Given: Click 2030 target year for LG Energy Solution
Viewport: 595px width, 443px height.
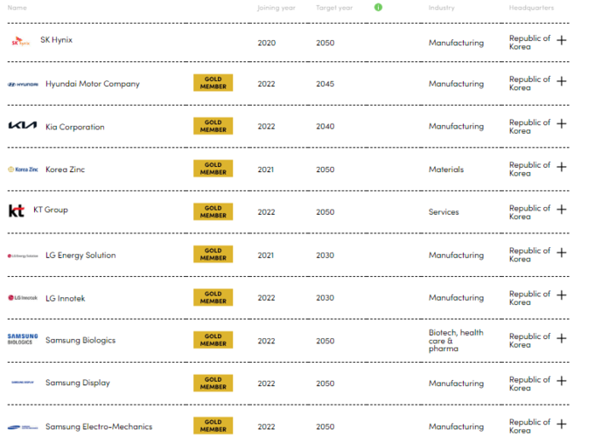Looking at the screenshot, I should tap(325, 255).
